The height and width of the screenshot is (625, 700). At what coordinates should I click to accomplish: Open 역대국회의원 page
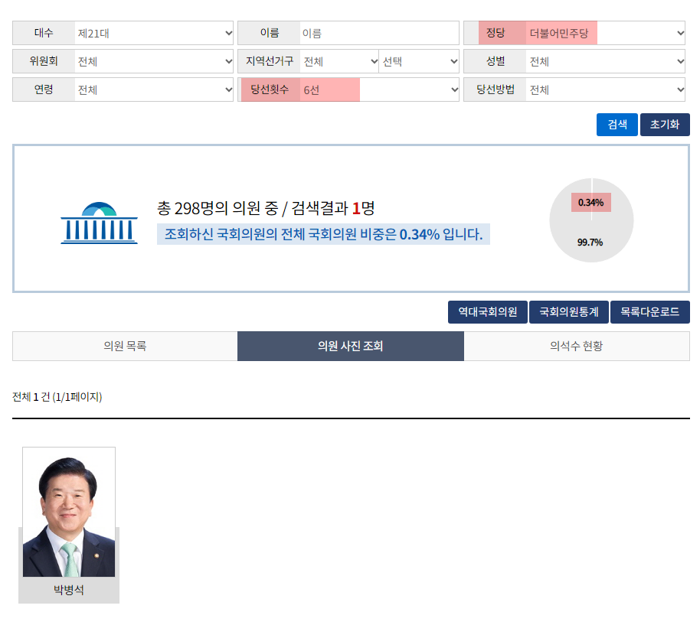[x=487, y=312]
